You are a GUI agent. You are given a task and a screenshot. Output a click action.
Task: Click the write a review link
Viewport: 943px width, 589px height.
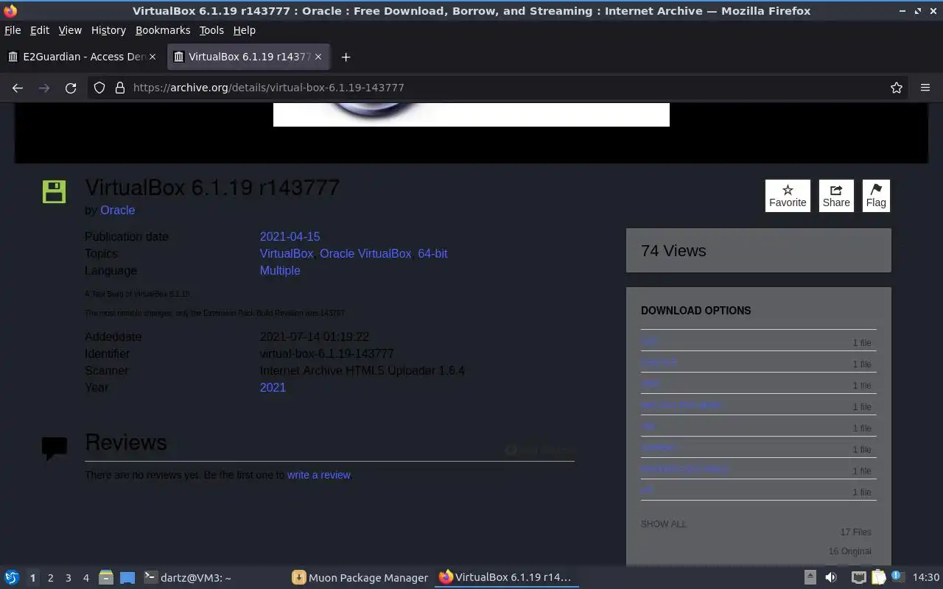[x=319, y=475]
